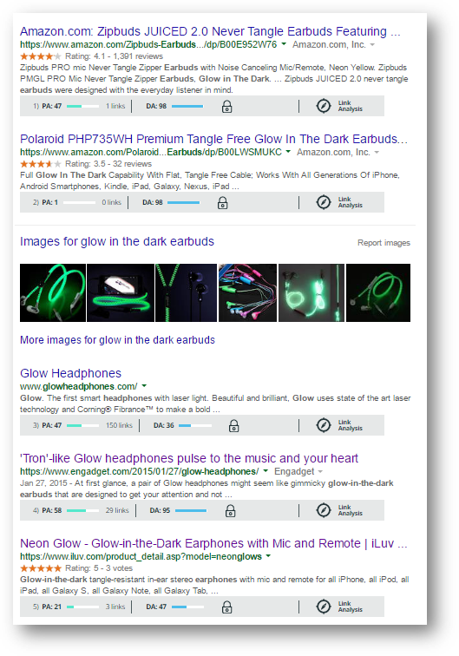
Task: Open the Glow Headphones result title
Action: 70,373
